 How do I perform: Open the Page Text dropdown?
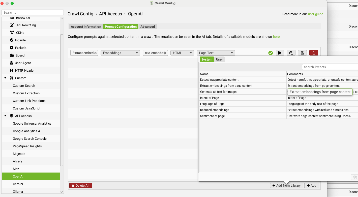coord(216,53)
